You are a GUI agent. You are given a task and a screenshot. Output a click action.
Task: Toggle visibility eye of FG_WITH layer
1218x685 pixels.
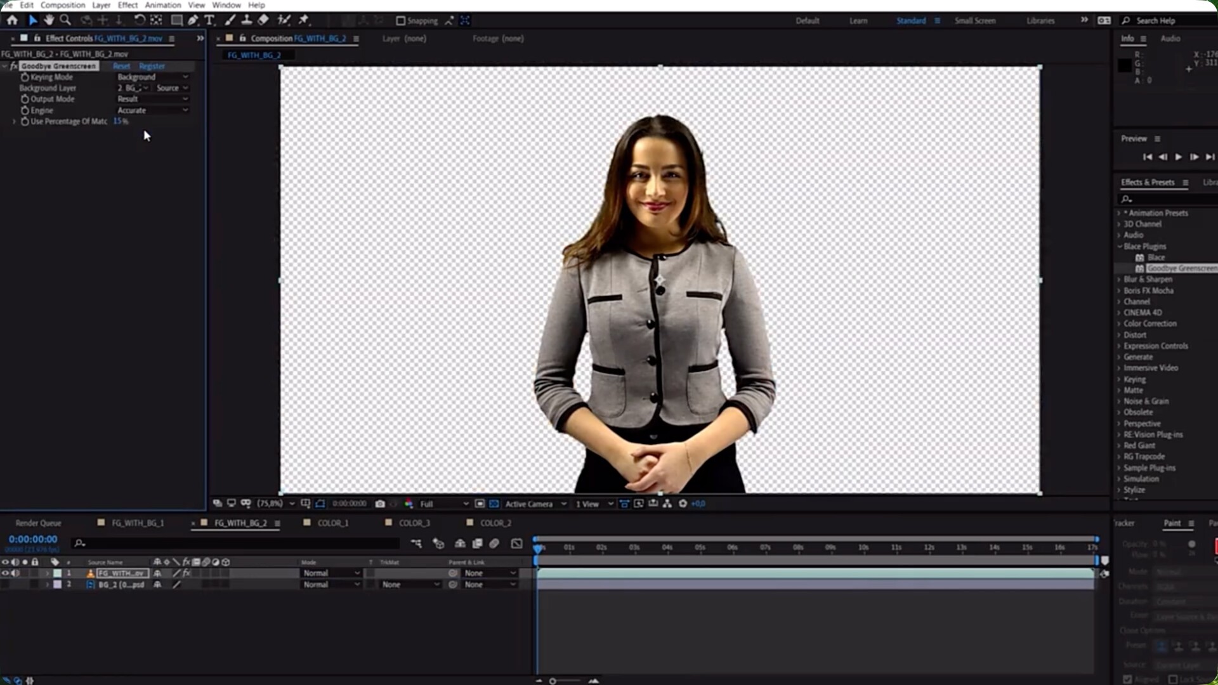[5, 573]
